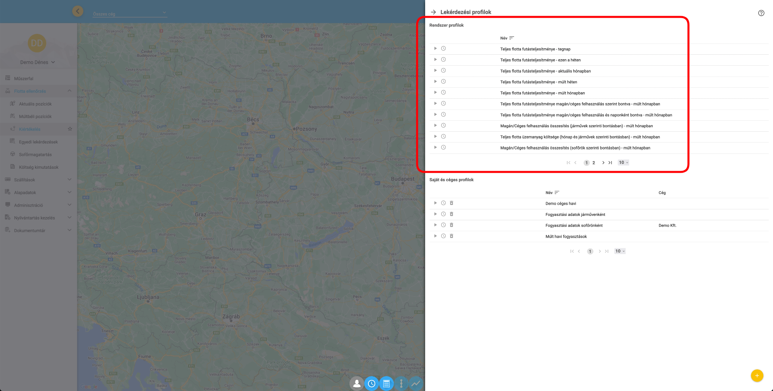
Task: Click the yellow back arrow in header
Action: point(78,11)
